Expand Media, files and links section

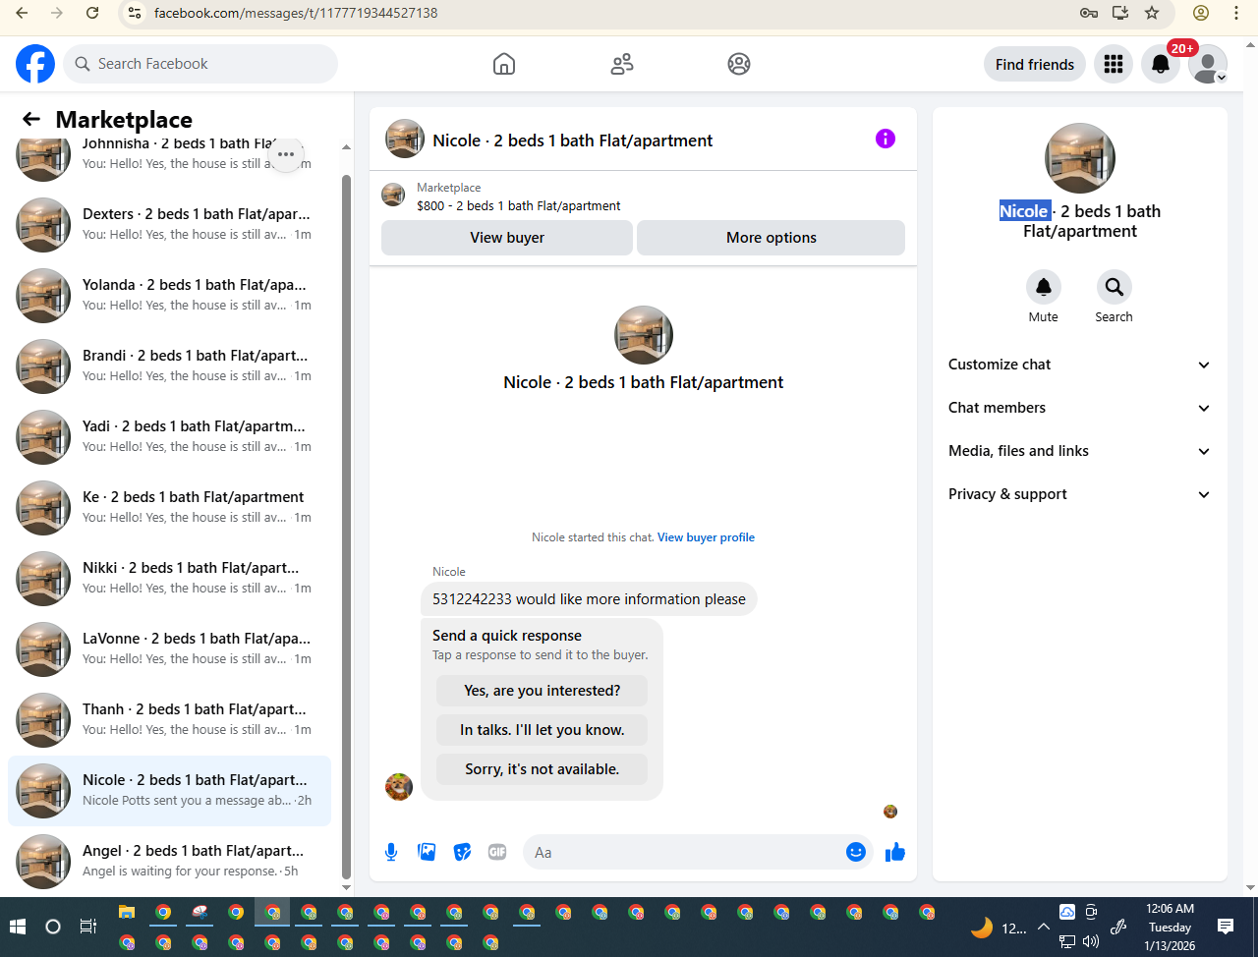pyautogui.click(x=1080, y=451)
